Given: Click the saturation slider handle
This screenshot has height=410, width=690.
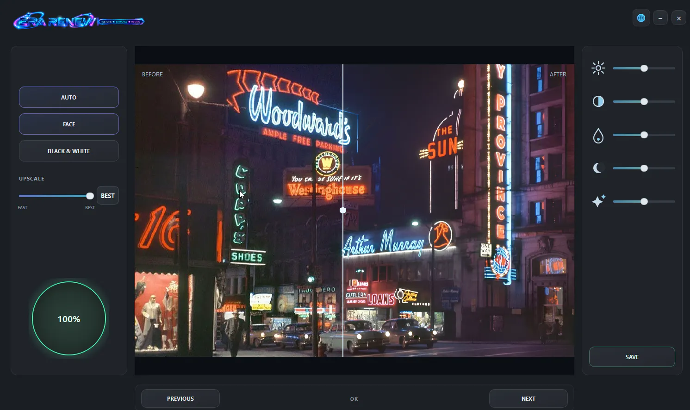Looking at the screenshot, I should pyautogui.click(x=644, y=135).
